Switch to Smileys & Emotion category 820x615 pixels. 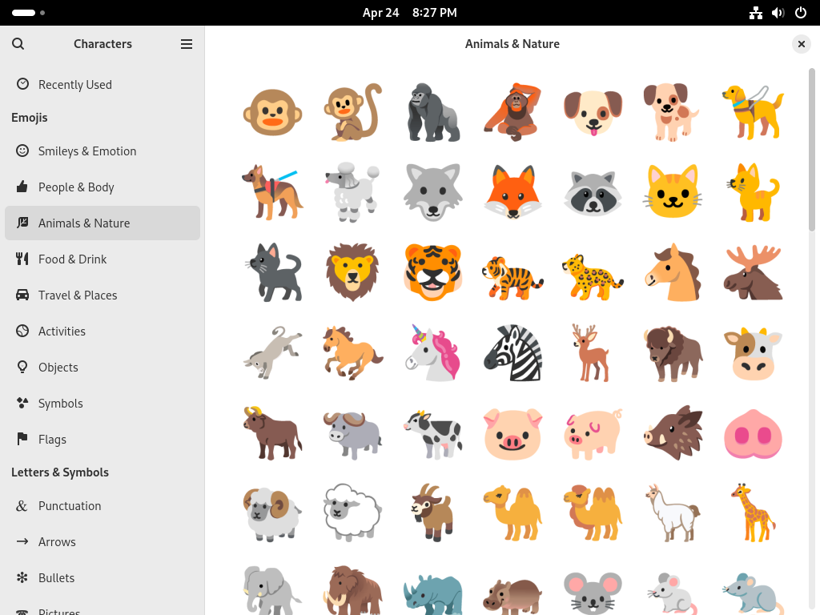pos(102,151)
